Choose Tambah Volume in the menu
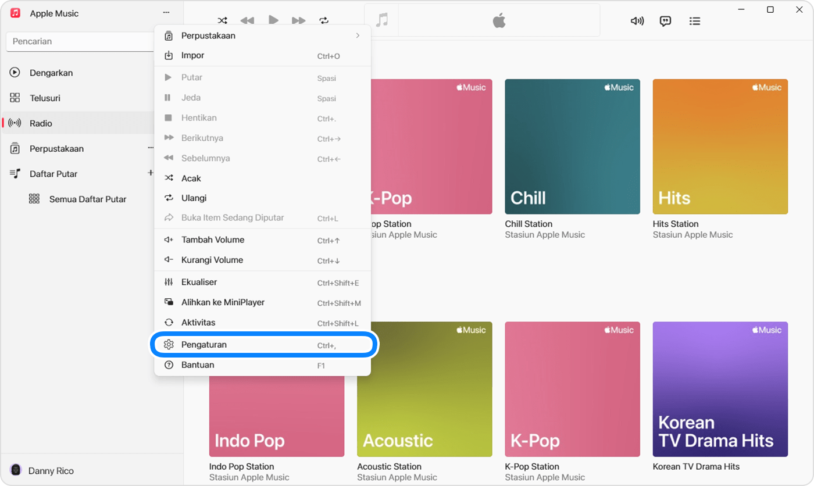814x486 pixels. click(x=262, y=240)
